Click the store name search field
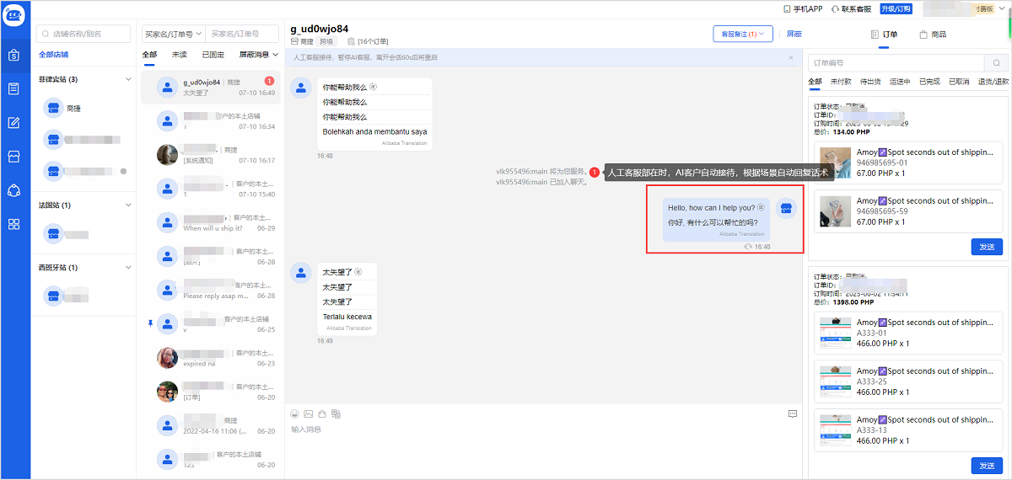The image size is (1012, 480). [x=84, y=34]
